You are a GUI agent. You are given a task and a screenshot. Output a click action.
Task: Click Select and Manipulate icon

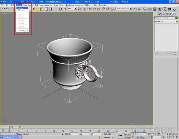tap(84, 9)
